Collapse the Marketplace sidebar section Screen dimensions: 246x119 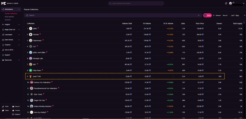point(19,9)
